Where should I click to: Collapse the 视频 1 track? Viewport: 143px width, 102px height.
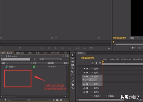tap(92, 76)
